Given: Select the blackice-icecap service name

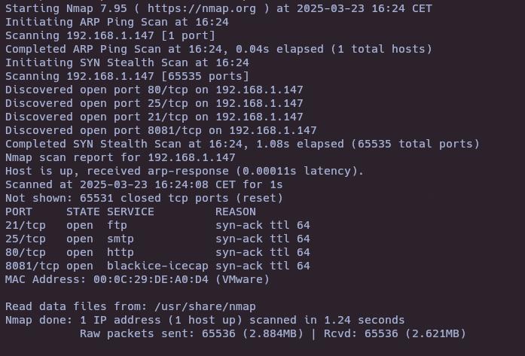Looking at the screenshot, I should (x=157, y=266).
